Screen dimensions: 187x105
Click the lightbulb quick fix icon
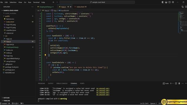[45, 55]
